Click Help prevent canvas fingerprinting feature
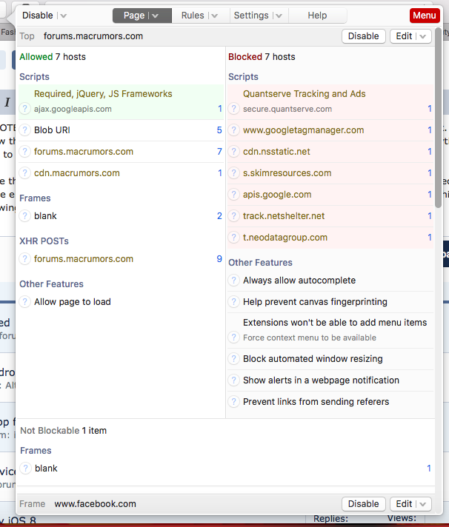Image resolution: width=449 pixels, height=527 pixels. 330,302
